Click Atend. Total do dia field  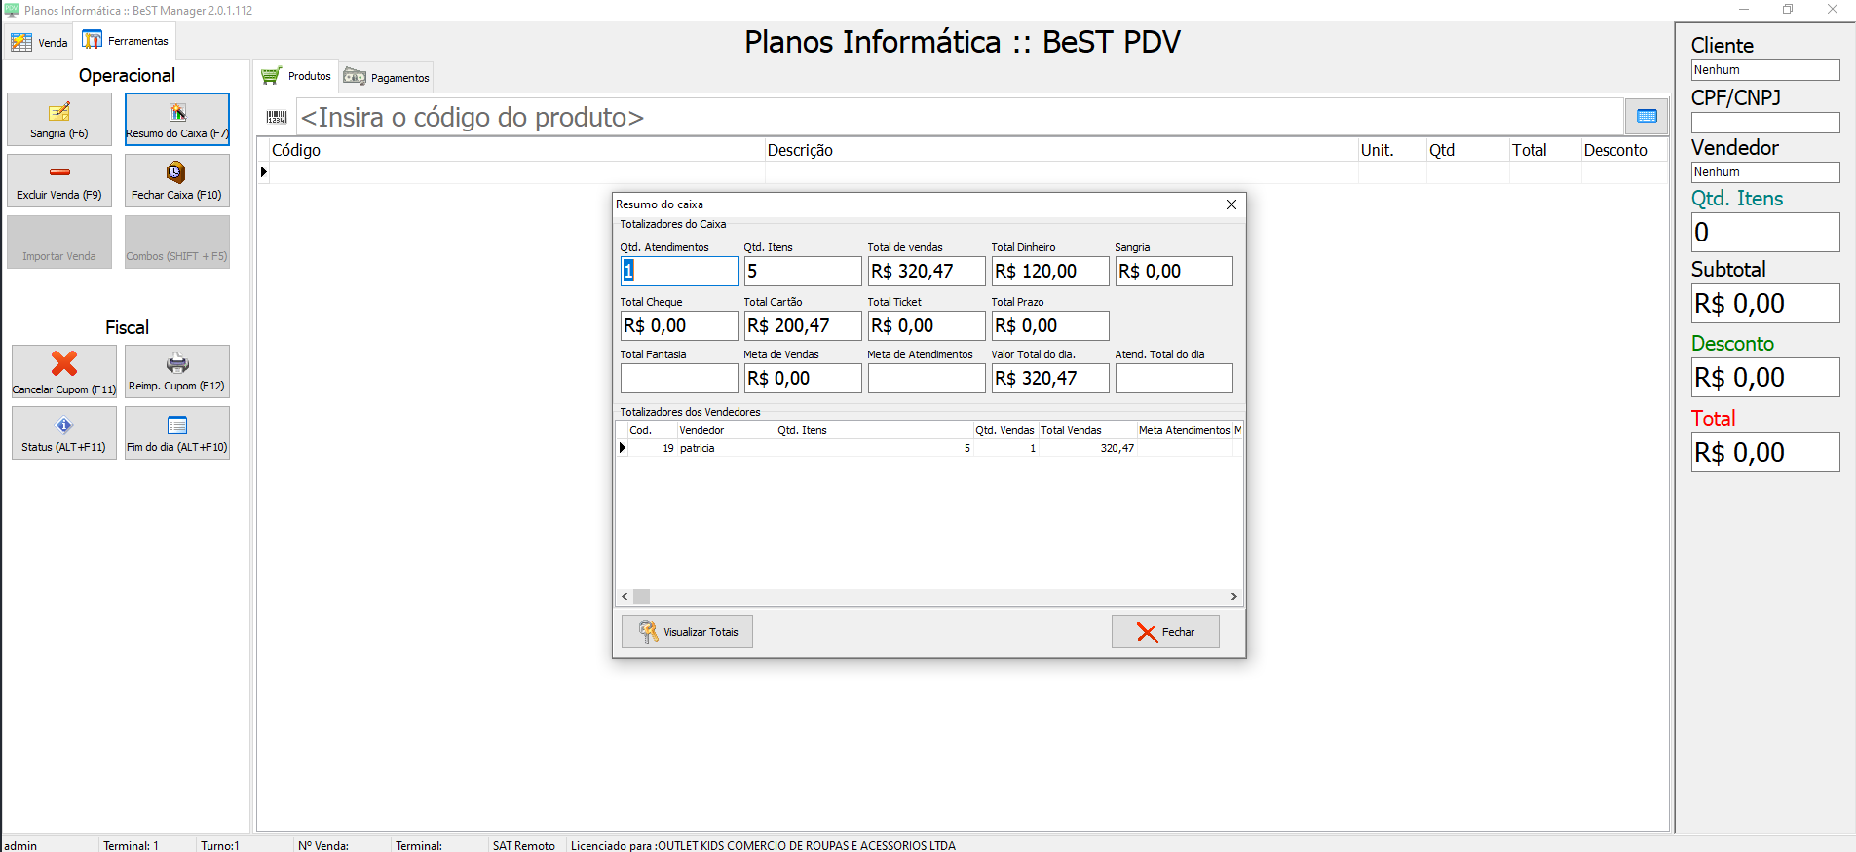1174,378
